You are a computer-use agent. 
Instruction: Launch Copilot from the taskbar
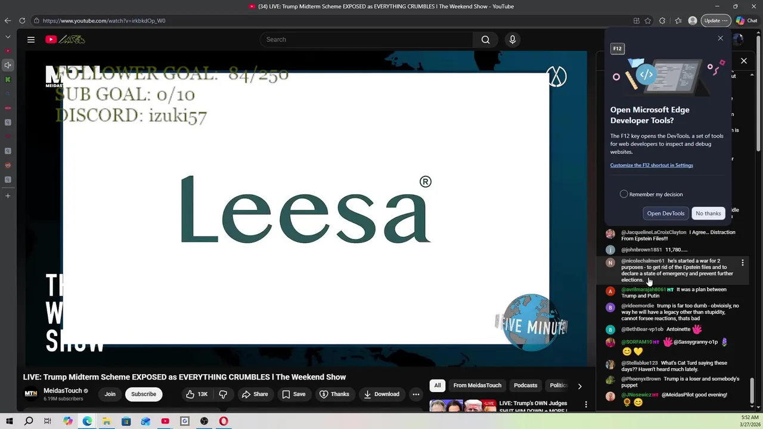tap(67, 421)
